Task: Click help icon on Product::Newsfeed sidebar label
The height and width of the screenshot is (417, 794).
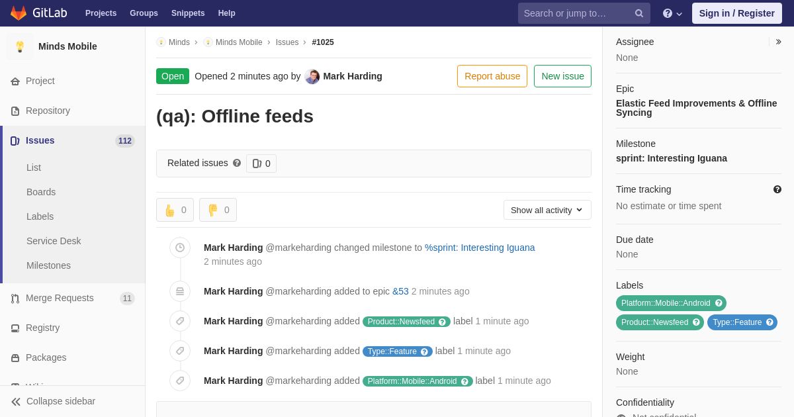Action: pos(696,322)
